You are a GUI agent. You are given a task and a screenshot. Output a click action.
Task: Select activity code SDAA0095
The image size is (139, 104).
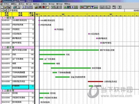(6, 38)
